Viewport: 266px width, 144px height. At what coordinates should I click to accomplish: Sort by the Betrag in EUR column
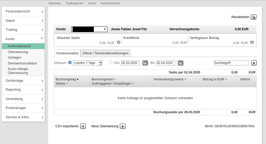click(x=215, y=79)
